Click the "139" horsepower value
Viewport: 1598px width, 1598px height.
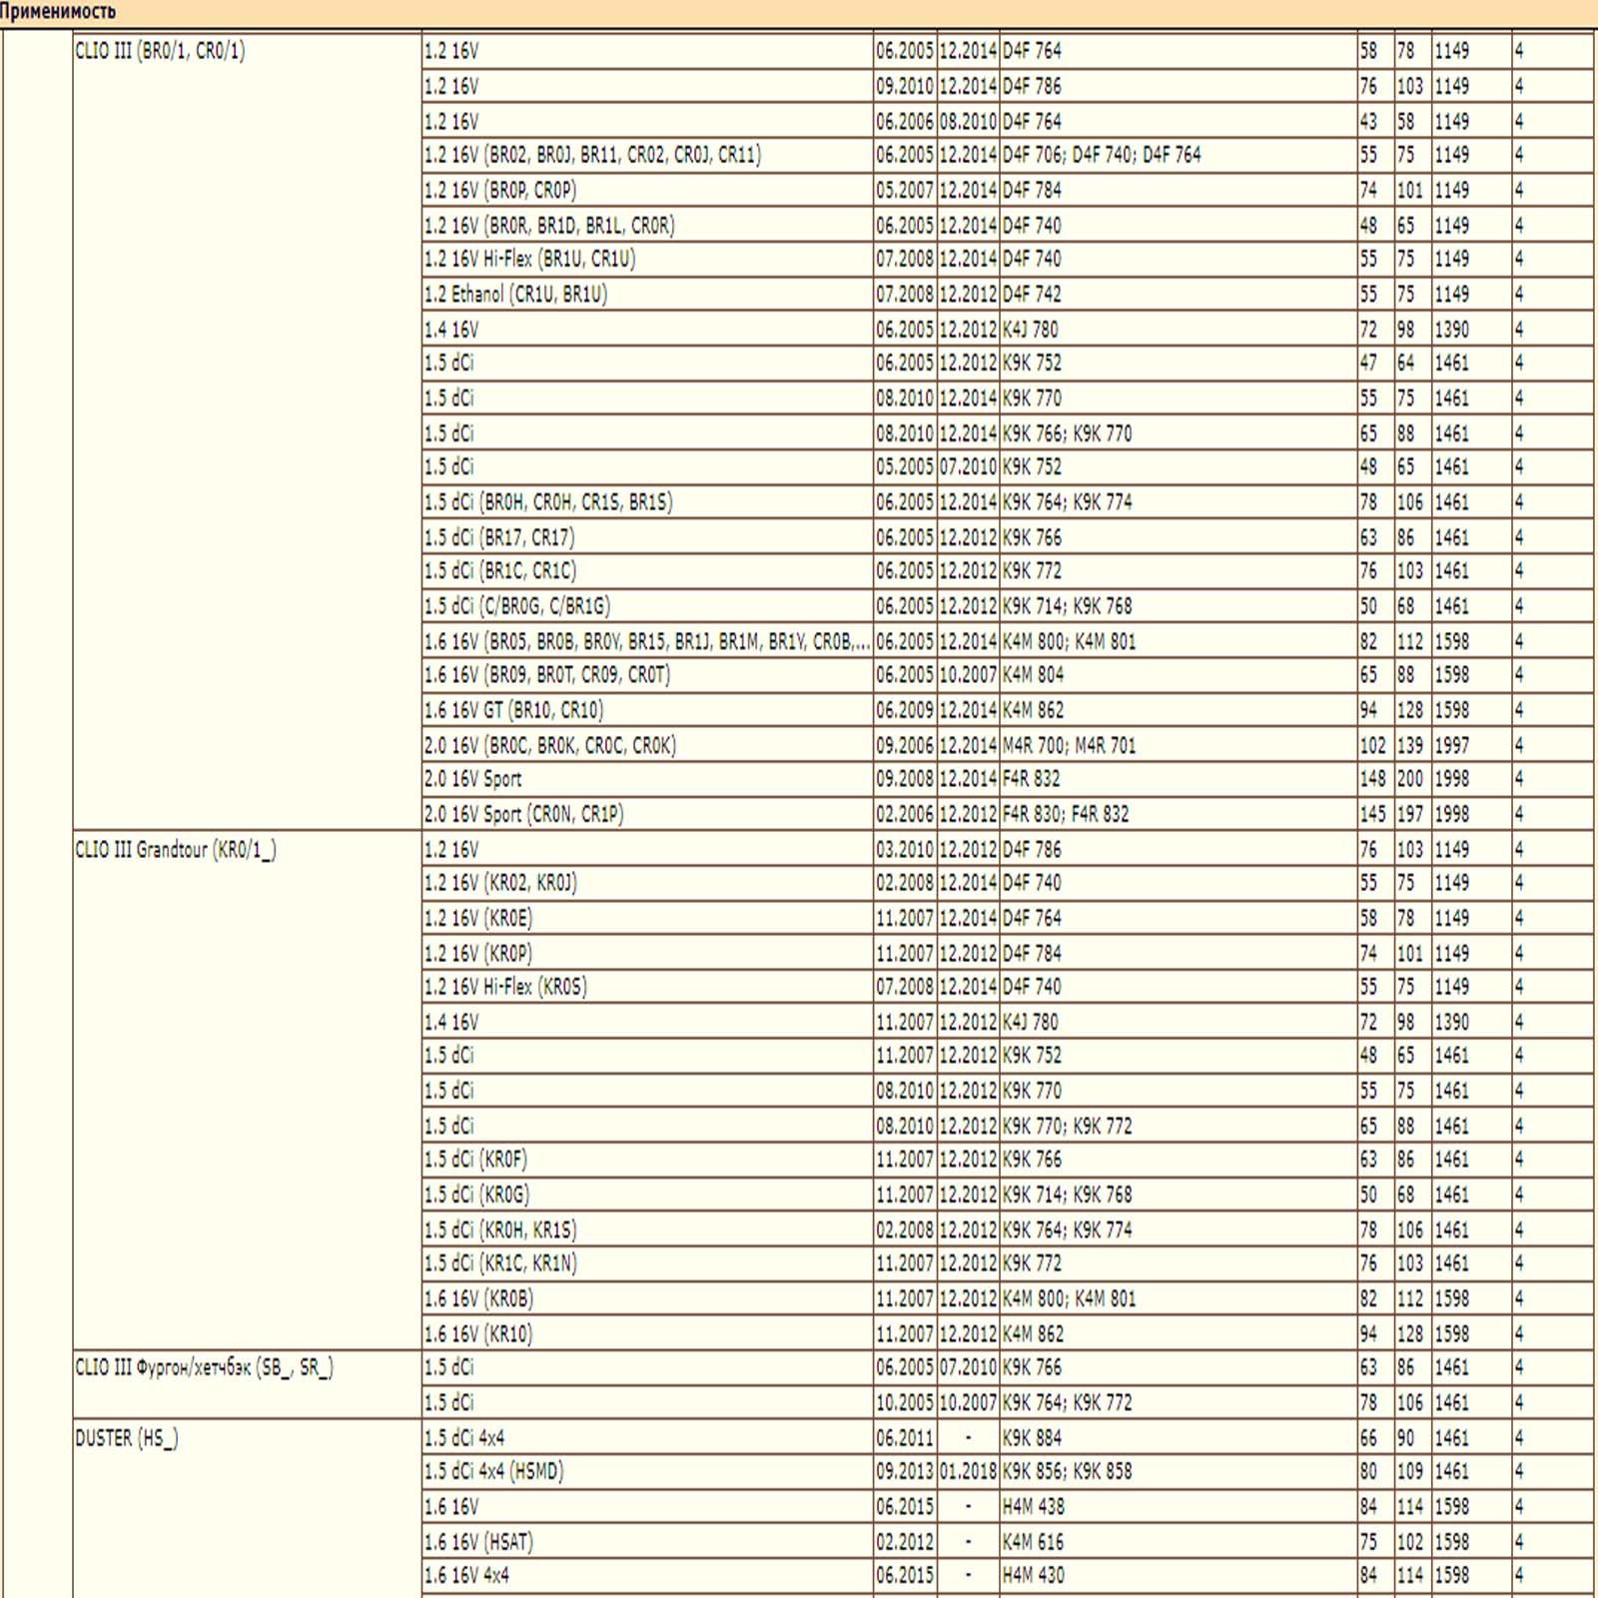(1410, 745)
